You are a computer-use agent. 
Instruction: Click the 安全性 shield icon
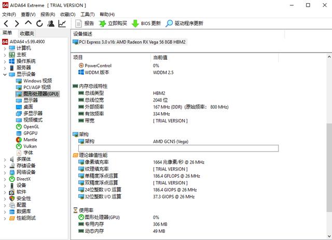(12, 198)
